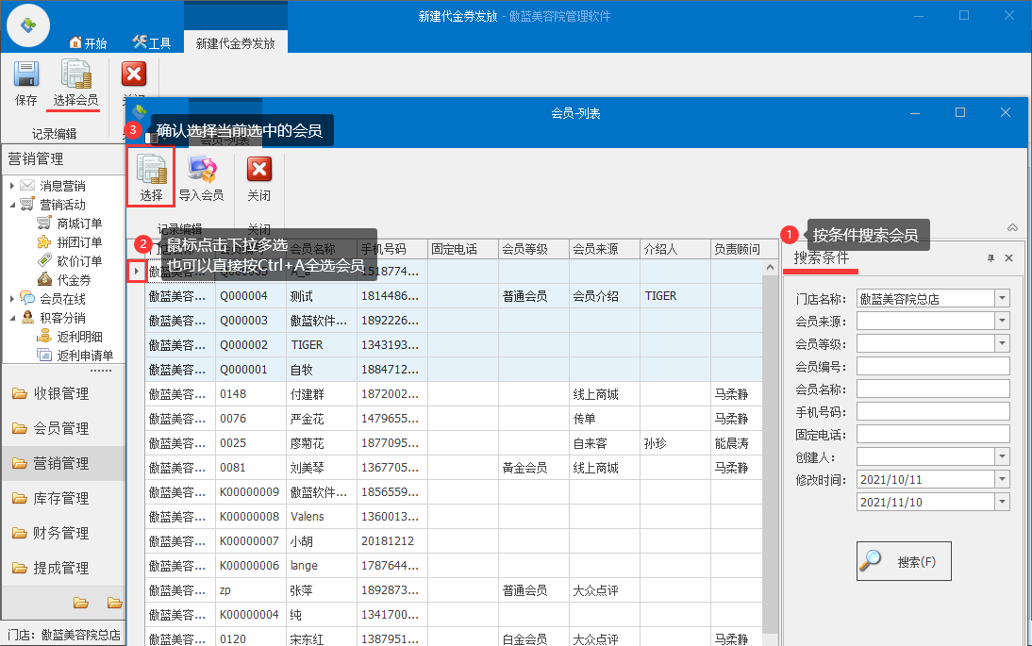Close the 搜索条件 panel with its X
This screenshot has height=646, width=1032.
(x=1008, y=258)
